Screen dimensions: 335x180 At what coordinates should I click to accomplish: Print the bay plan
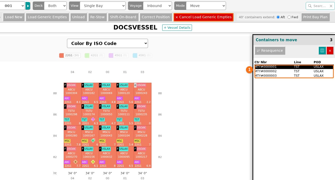[x=315, y=17]
